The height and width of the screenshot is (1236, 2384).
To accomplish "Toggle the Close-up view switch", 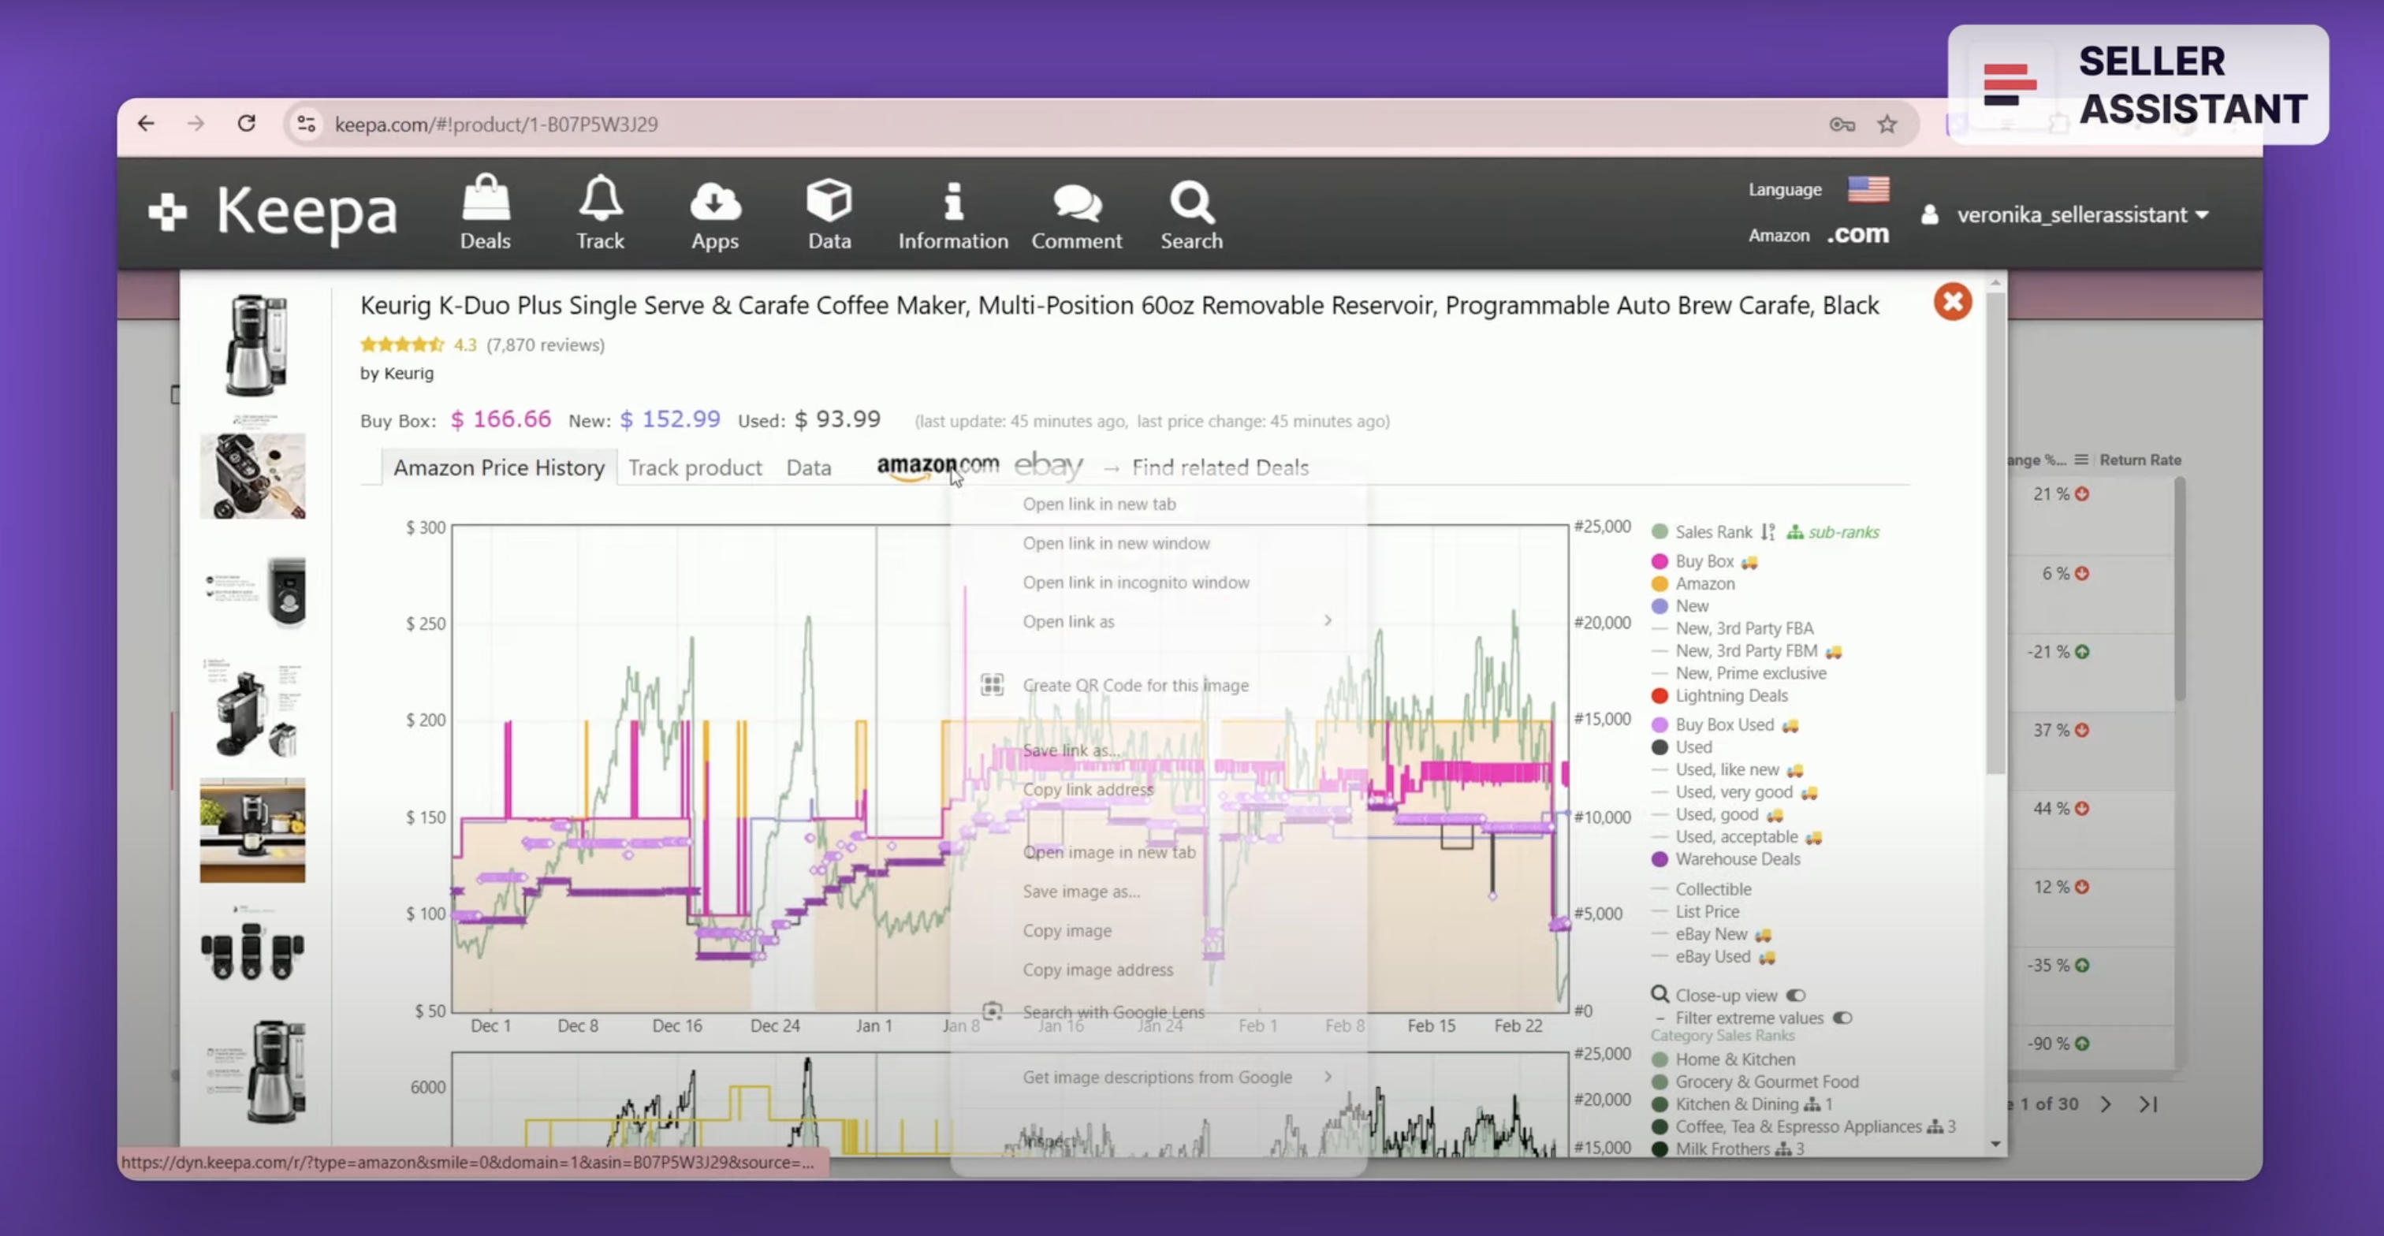I will [x=1795, y=996].
